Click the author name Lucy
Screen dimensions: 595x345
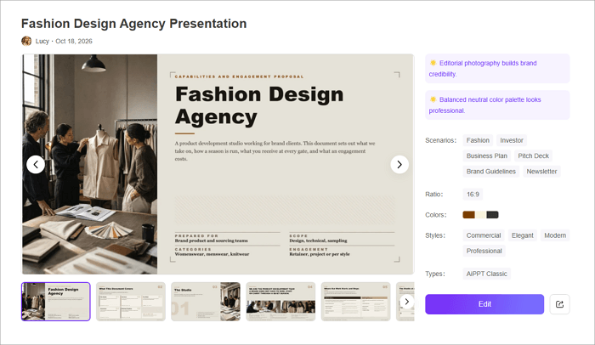tap(42, 41)
